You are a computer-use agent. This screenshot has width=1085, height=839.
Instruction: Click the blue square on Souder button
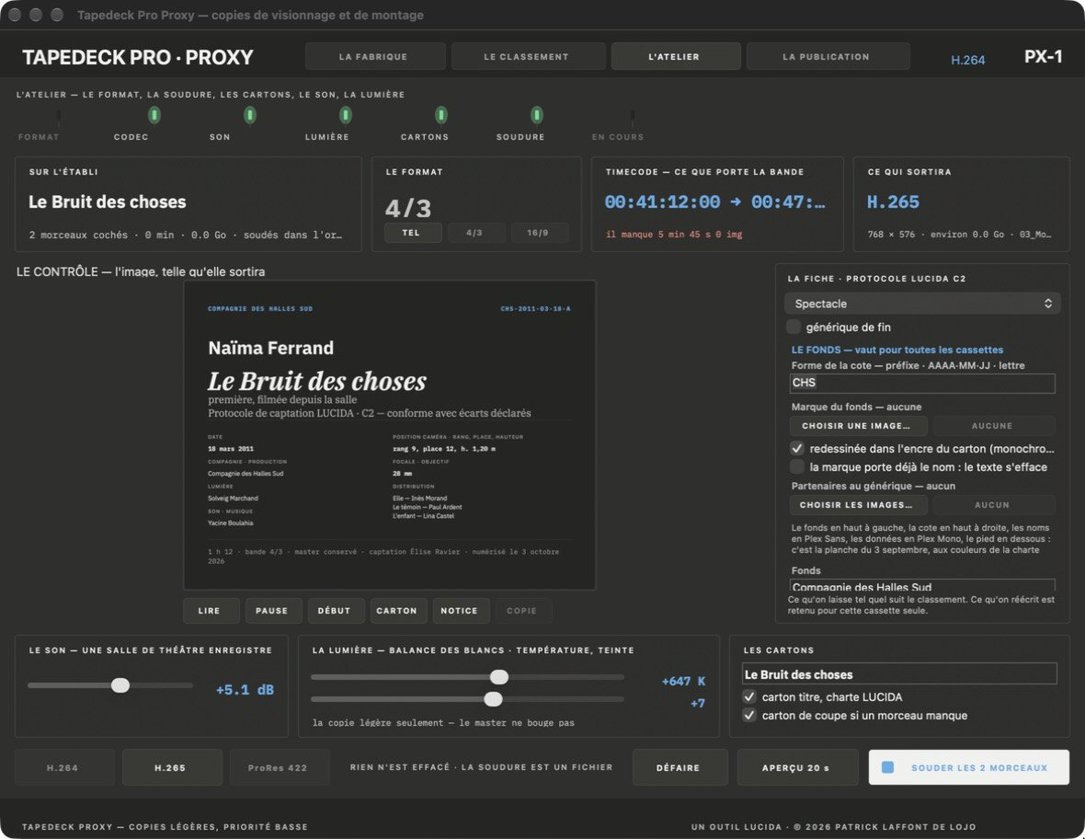[x=888, y=767]
